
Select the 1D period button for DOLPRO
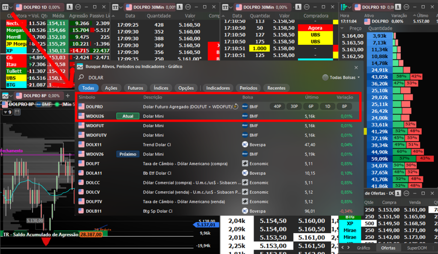click(x=327, y=106)
